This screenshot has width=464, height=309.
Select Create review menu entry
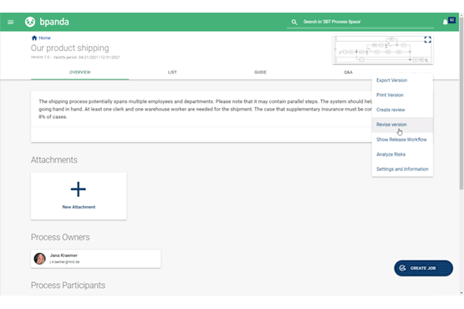402,110
